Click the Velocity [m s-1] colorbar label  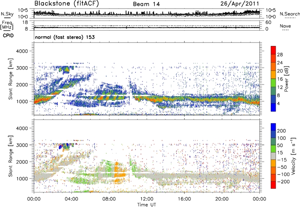[x=293, y=156]
